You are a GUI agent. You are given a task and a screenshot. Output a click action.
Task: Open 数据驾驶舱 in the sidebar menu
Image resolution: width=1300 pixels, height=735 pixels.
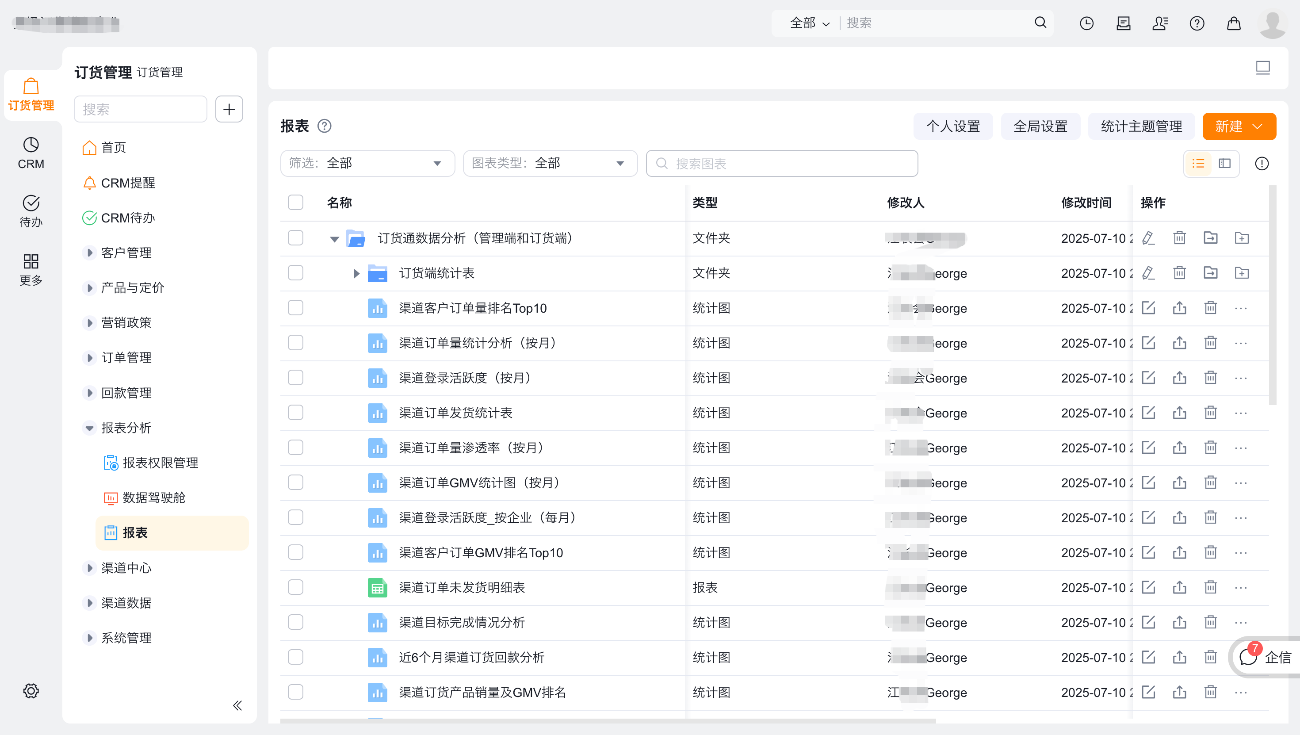click(154, 498)
